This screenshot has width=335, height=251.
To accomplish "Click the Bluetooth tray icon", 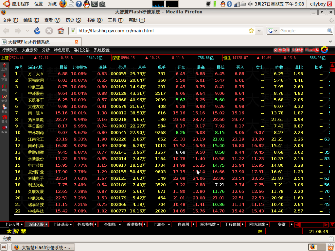I will point(229,4).
